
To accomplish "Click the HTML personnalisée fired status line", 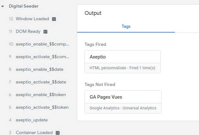I will coord(123,68).
